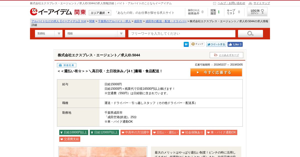This screenshot has width=300, height=157.
Task: View 保存された検索条件 saved searches
Action: pyautogui.click(x=196, y=12)
